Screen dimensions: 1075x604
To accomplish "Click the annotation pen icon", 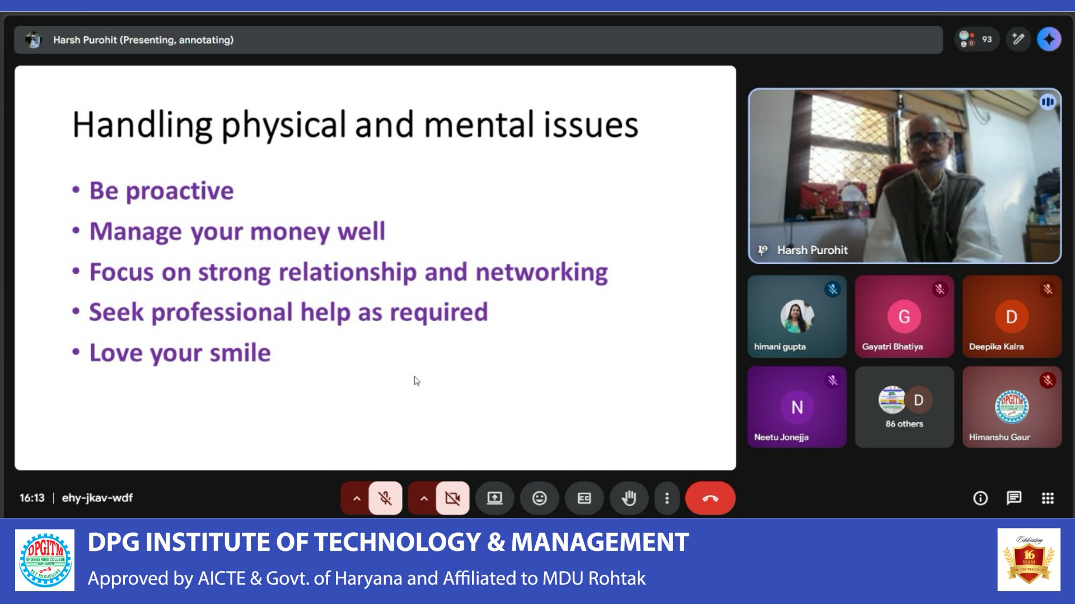I will click(1018, 40).
